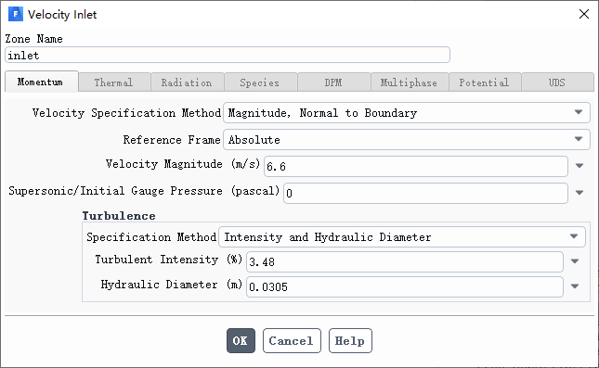Expand Velocity Magnitude options arrow
This screenshot has width=599, height=368.
[x=579, y=166]
